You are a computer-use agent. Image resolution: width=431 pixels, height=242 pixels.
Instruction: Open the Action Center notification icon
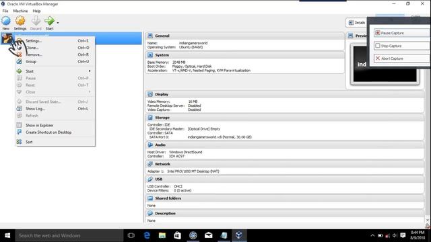click(x=403, y=235)
